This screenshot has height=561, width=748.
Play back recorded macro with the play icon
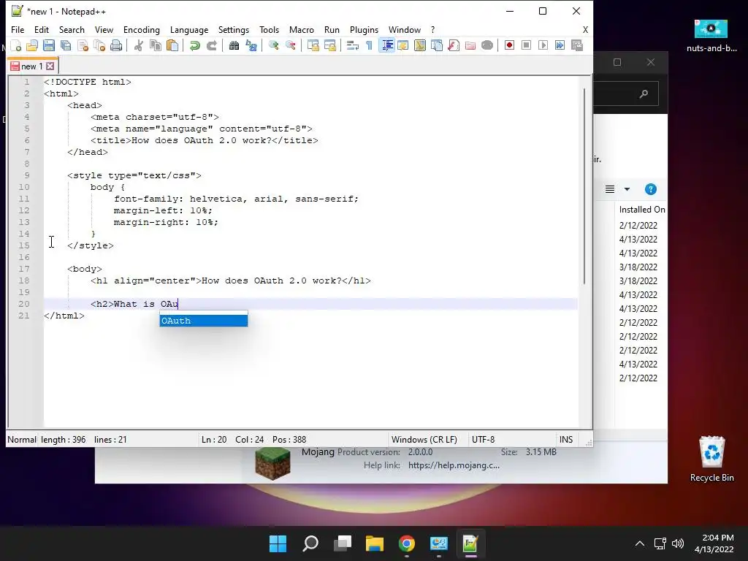(x=543, y=45)
